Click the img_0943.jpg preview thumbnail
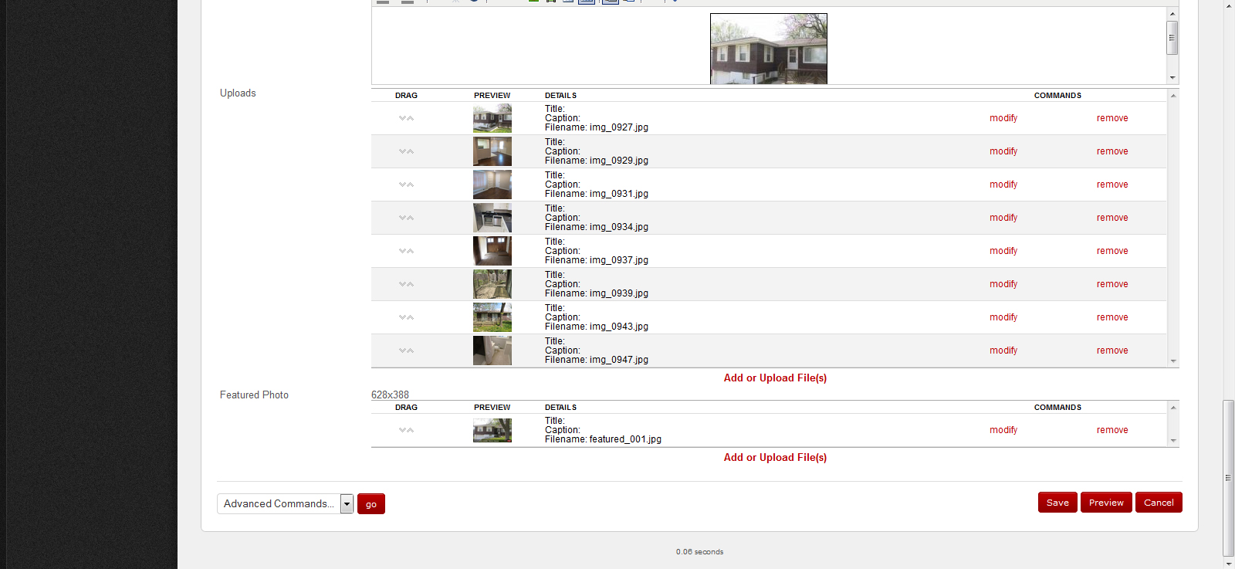1235x569 pixels. coord(492,317)
